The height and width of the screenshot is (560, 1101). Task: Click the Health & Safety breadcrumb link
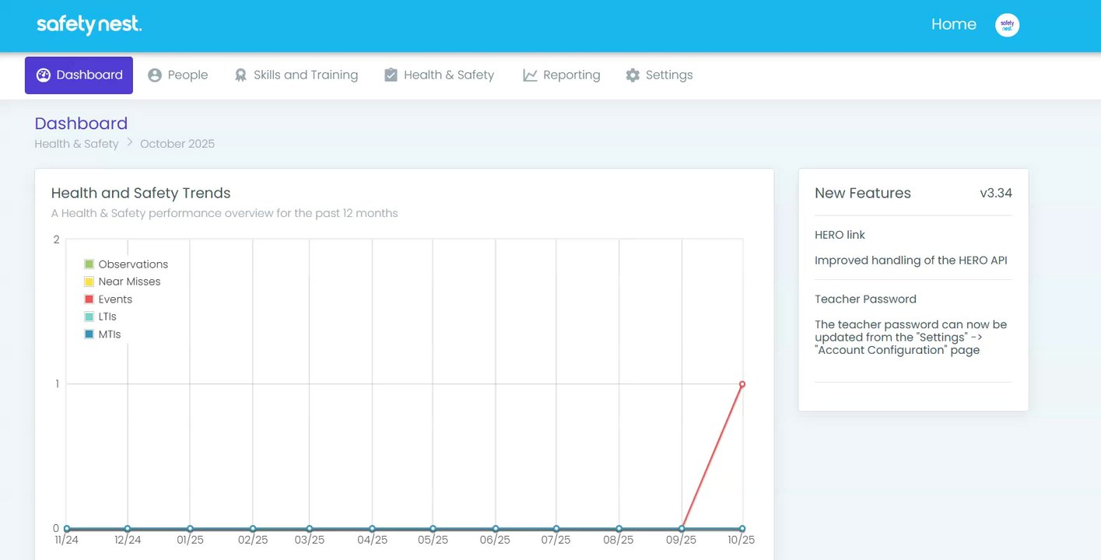(x=76, y=144)
